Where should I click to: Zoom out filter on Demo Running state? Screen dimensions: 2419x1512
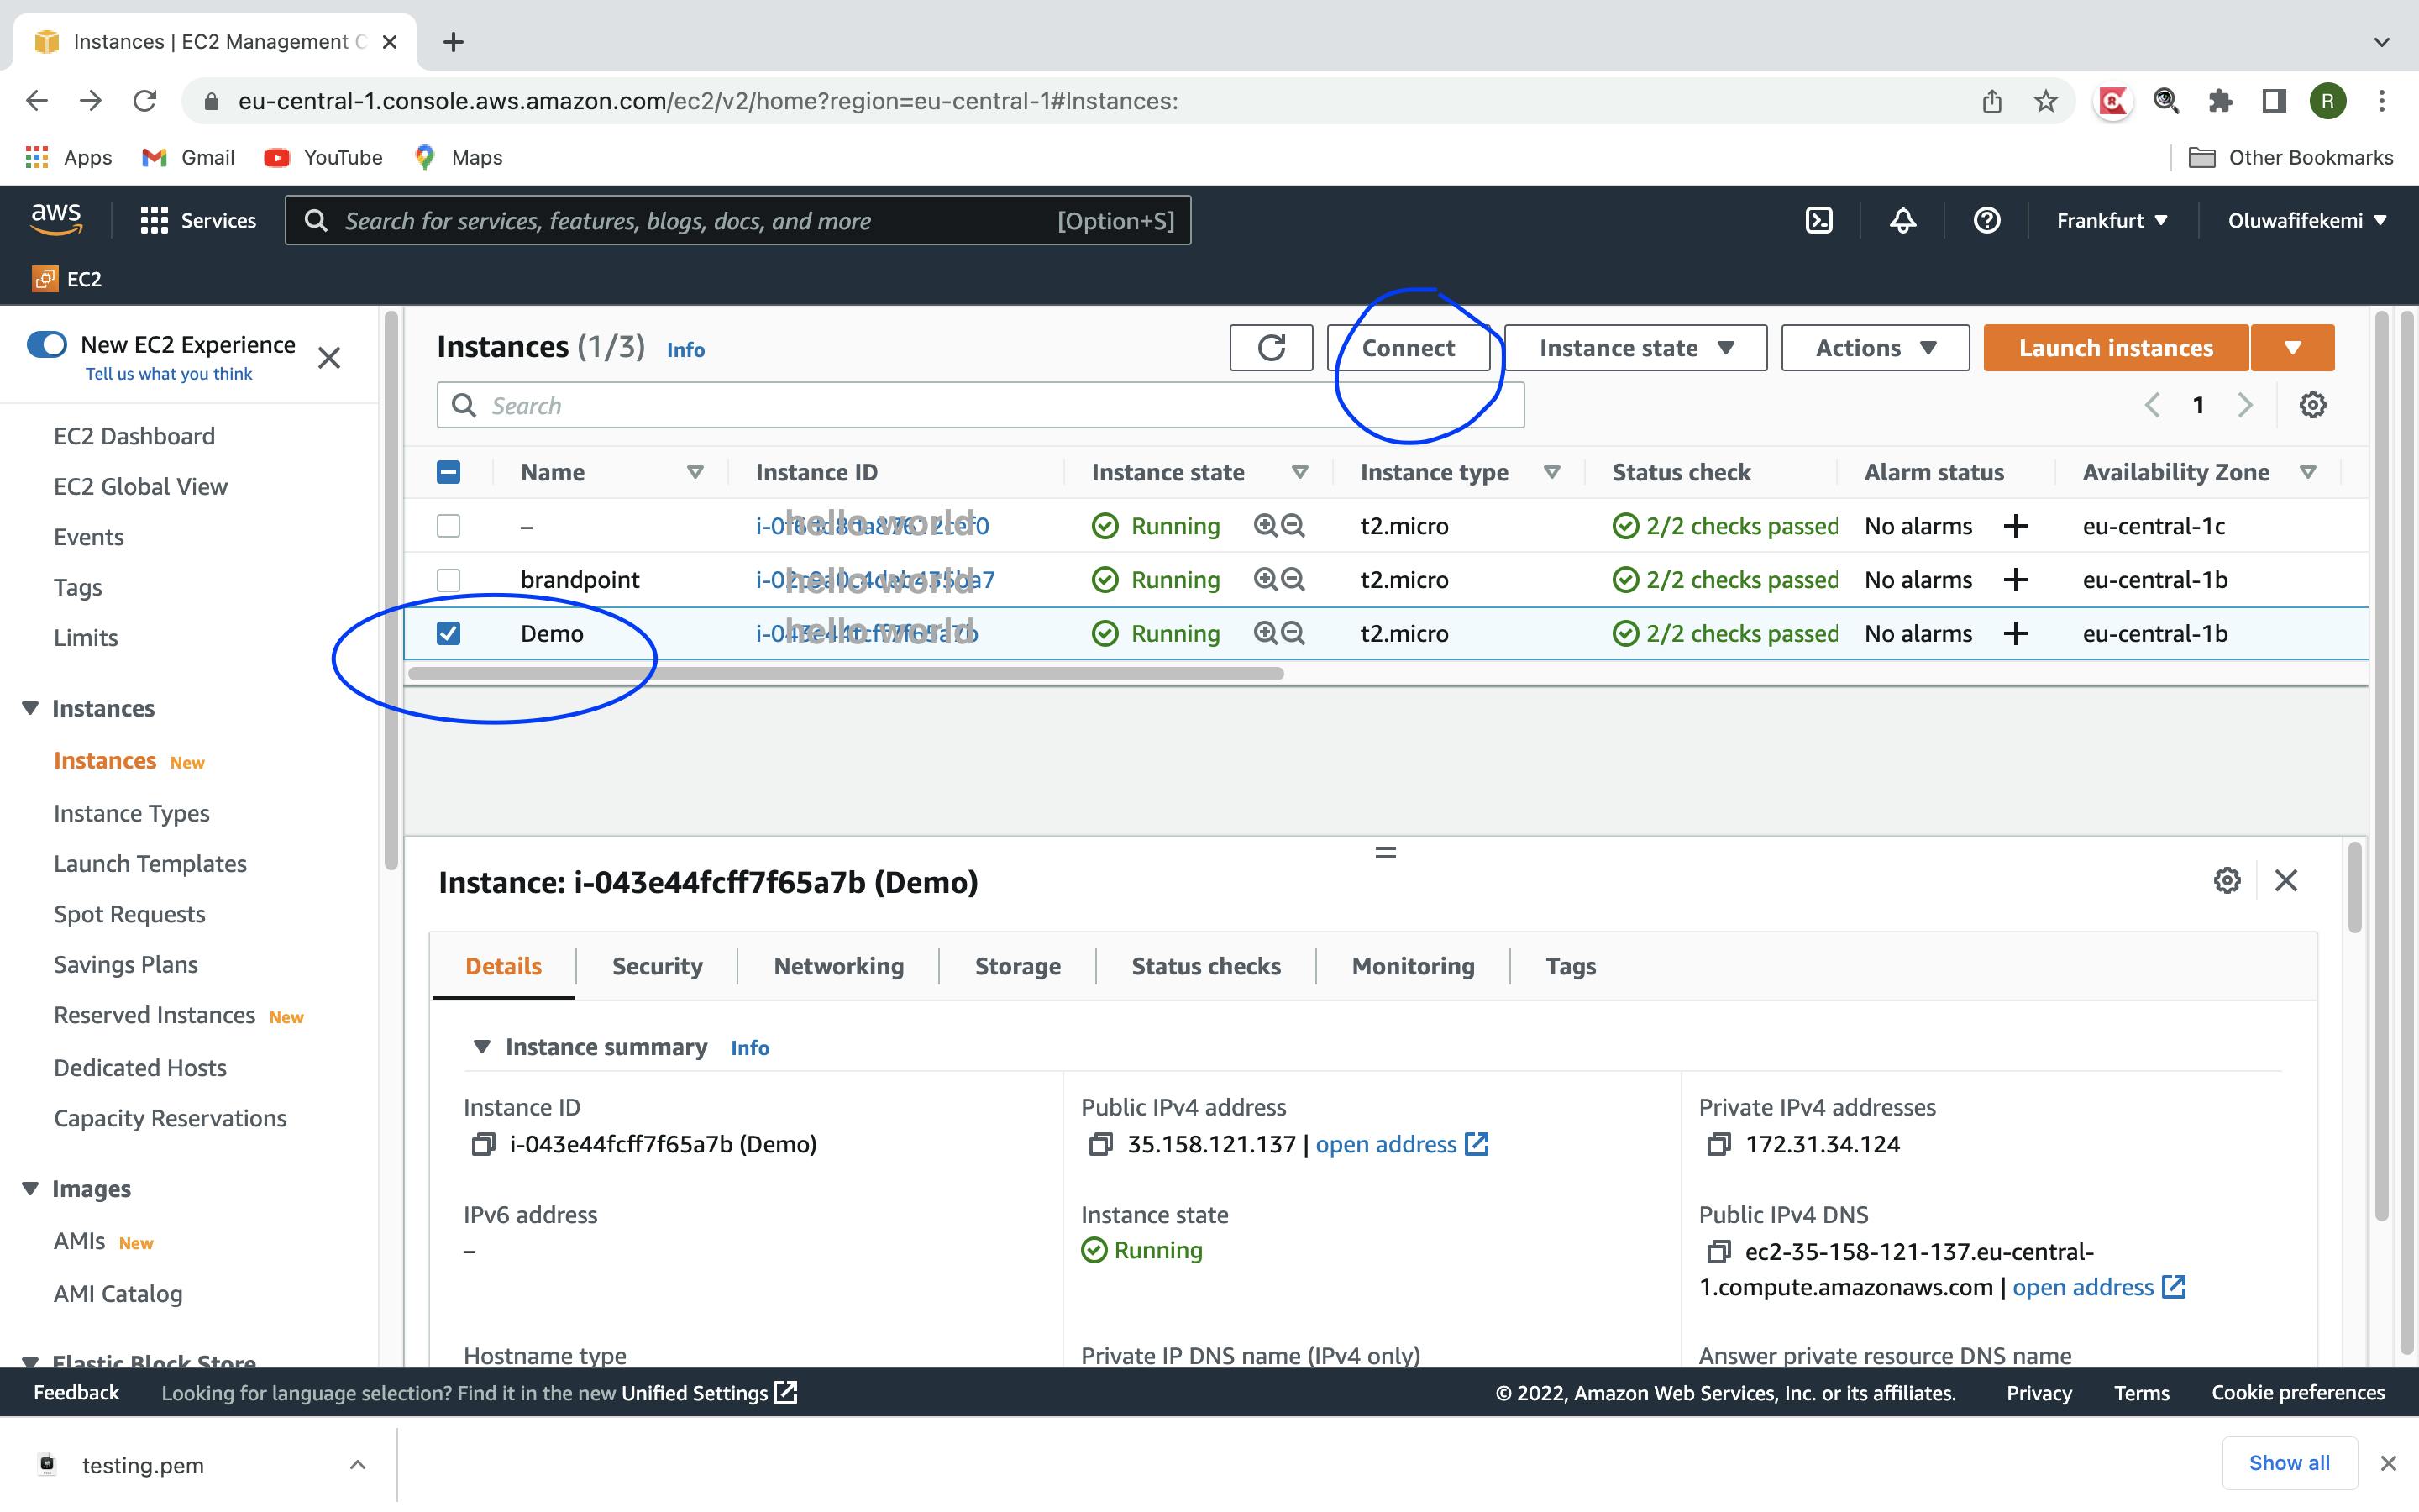1293,633
